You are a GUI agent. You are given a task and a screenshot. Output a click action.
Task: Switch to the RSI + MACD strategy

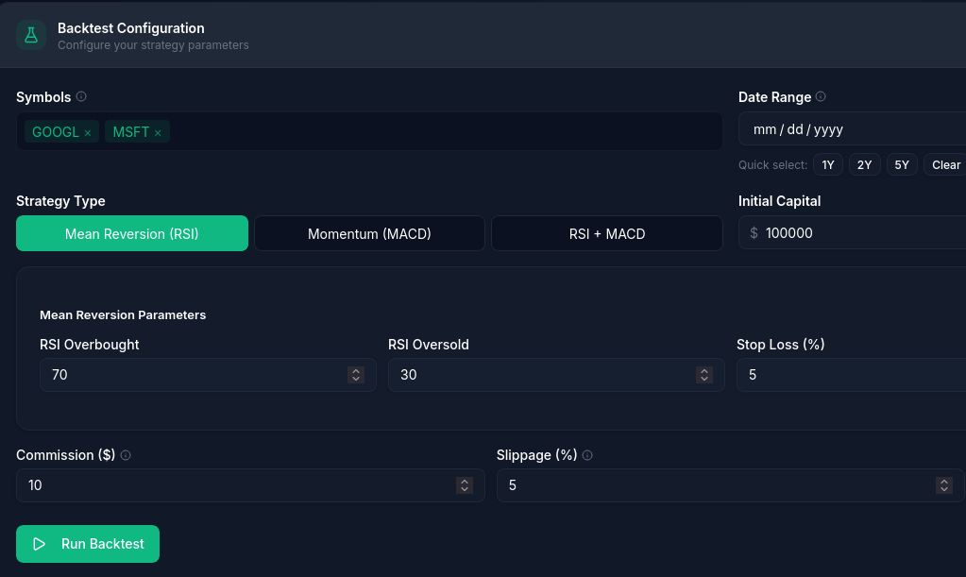point(606,233)
